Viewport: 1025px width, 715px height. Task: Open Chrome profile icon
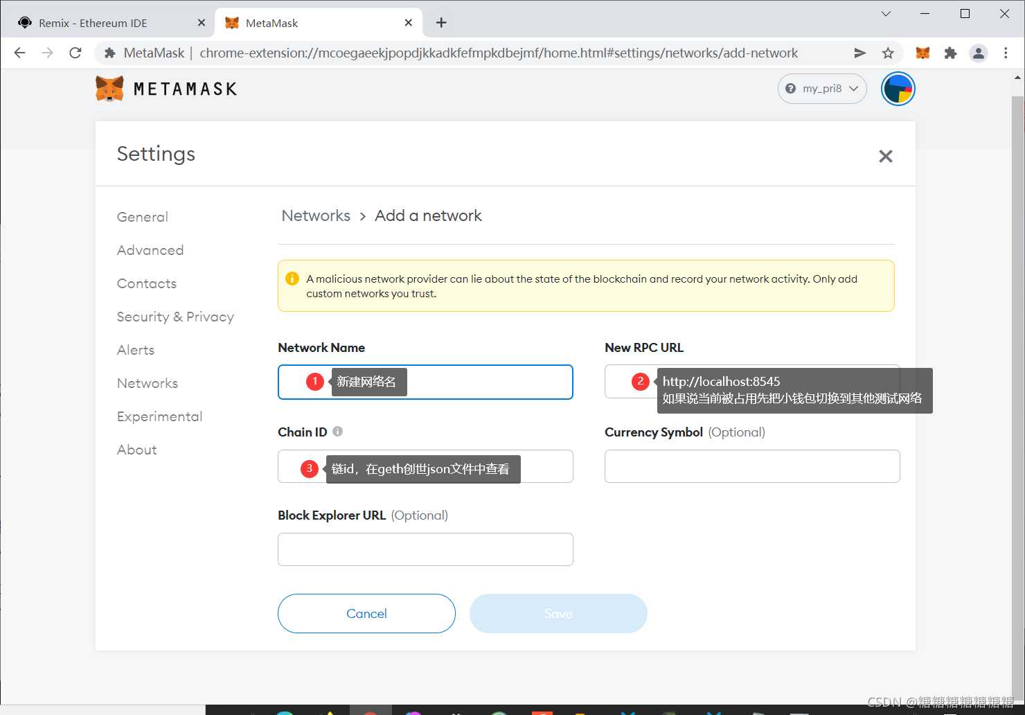coord(978,53)
